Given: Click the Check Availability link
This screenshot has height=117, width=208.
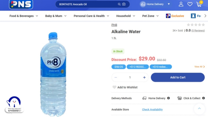Looking at the screenshot, I should pyautogui.click(x=152, y=110).
